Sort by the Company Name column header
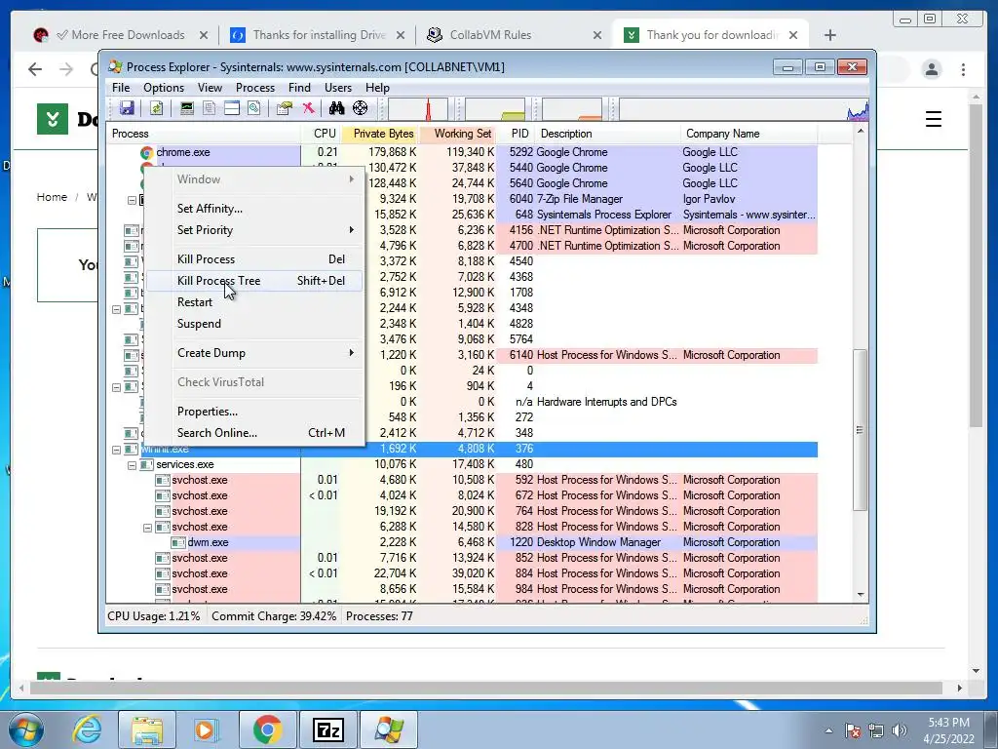998x749 pixels. point(749,134)
